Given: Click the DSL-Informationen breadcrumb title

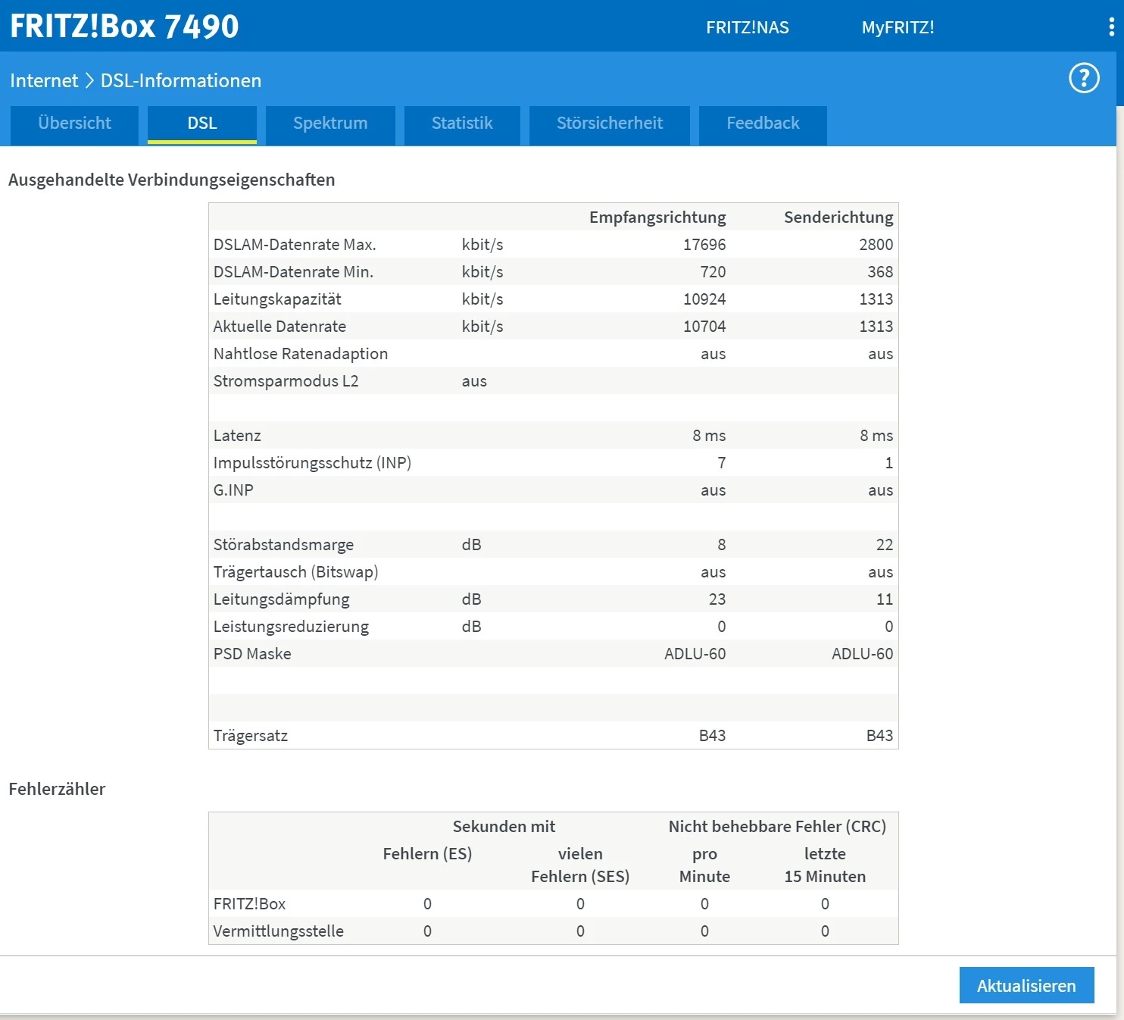Looking at the screenshot, I should click(181, 80).
